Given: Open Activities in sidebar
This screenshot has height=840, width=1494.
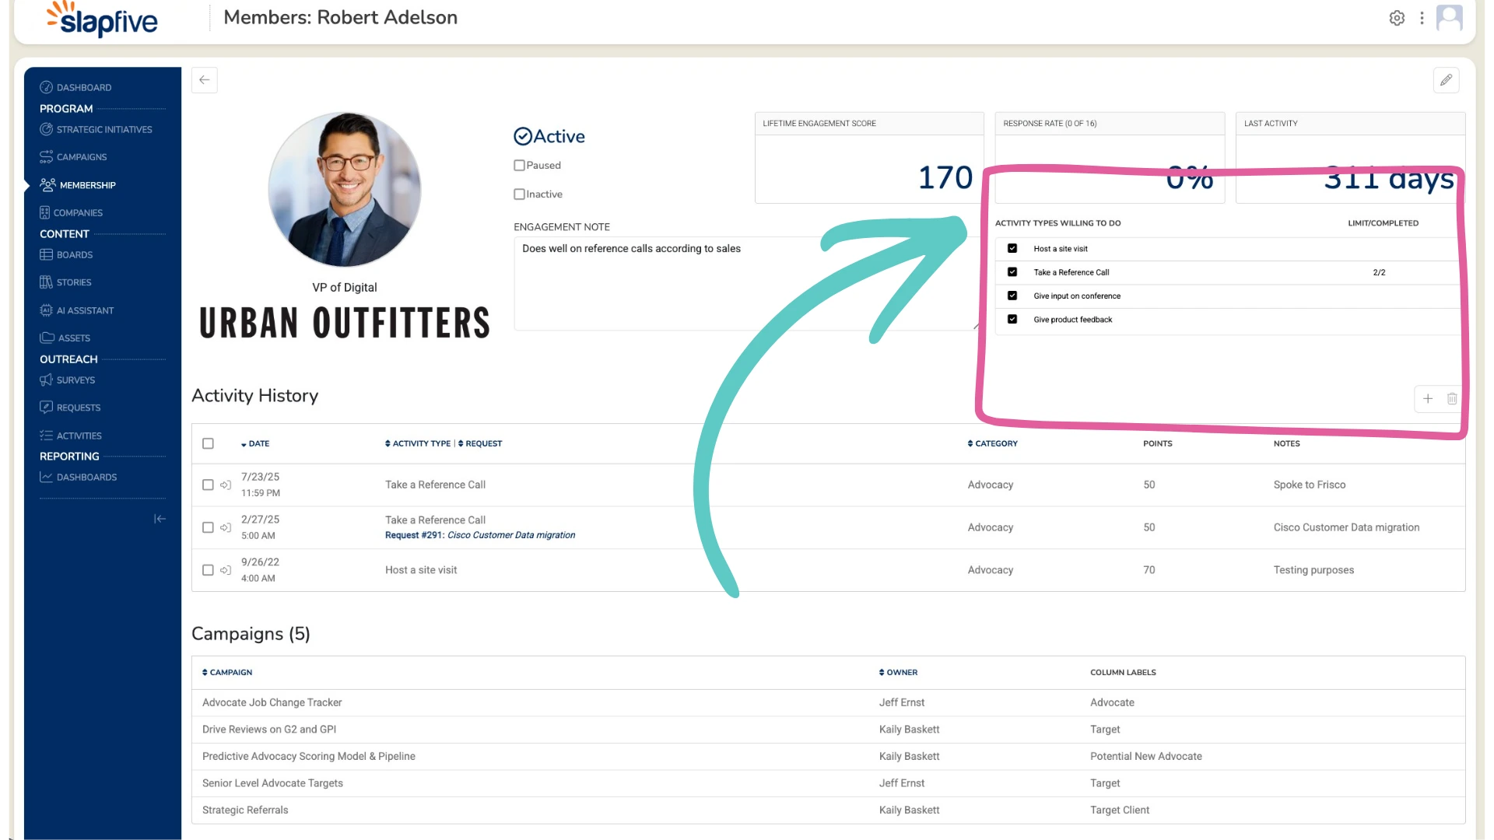Looking at the screenshot, I should pyautogui.click(x=71, y=436).
